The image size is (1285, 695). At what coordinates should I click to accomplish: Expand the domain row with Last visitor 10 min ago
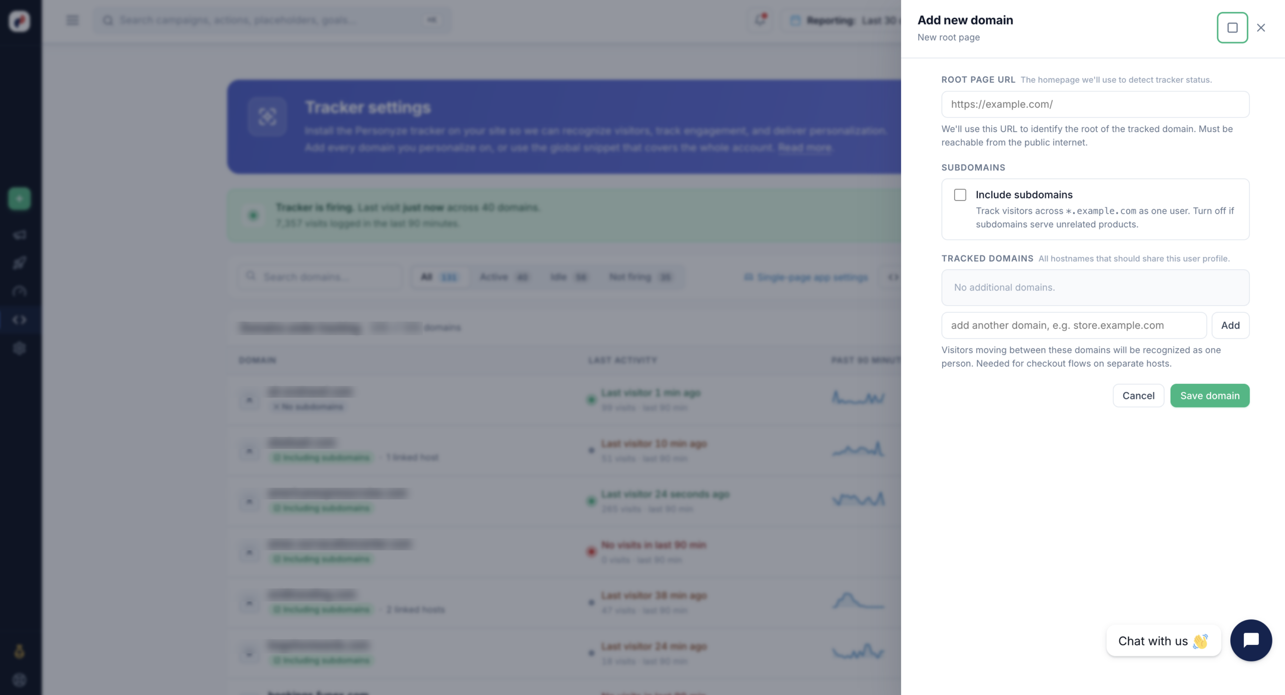click(249, 451)
